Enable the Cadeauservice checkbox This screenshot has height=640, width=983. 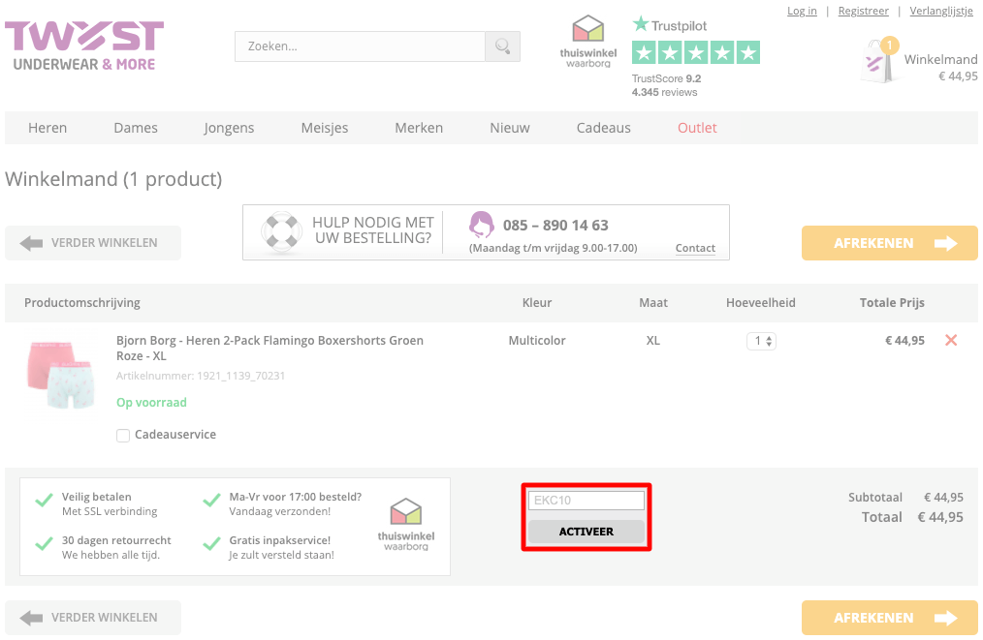coord(123,436)
